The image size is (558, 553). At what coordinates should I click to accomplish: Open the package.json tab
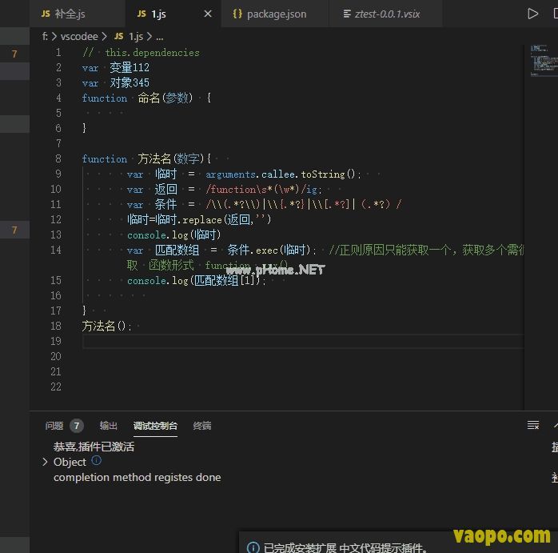275,14
